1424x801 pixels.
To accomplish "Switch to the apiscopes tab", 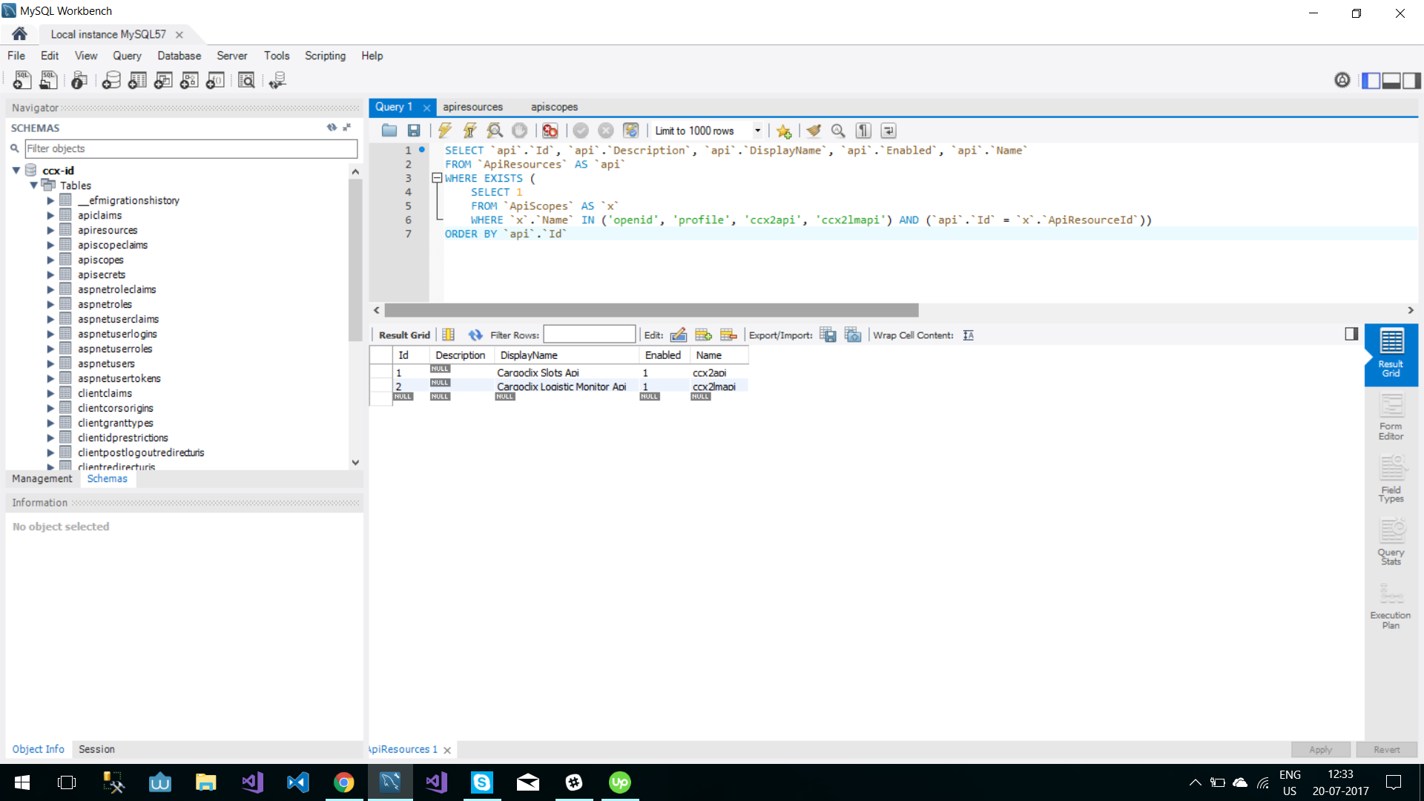I will [x=554, y=107].
